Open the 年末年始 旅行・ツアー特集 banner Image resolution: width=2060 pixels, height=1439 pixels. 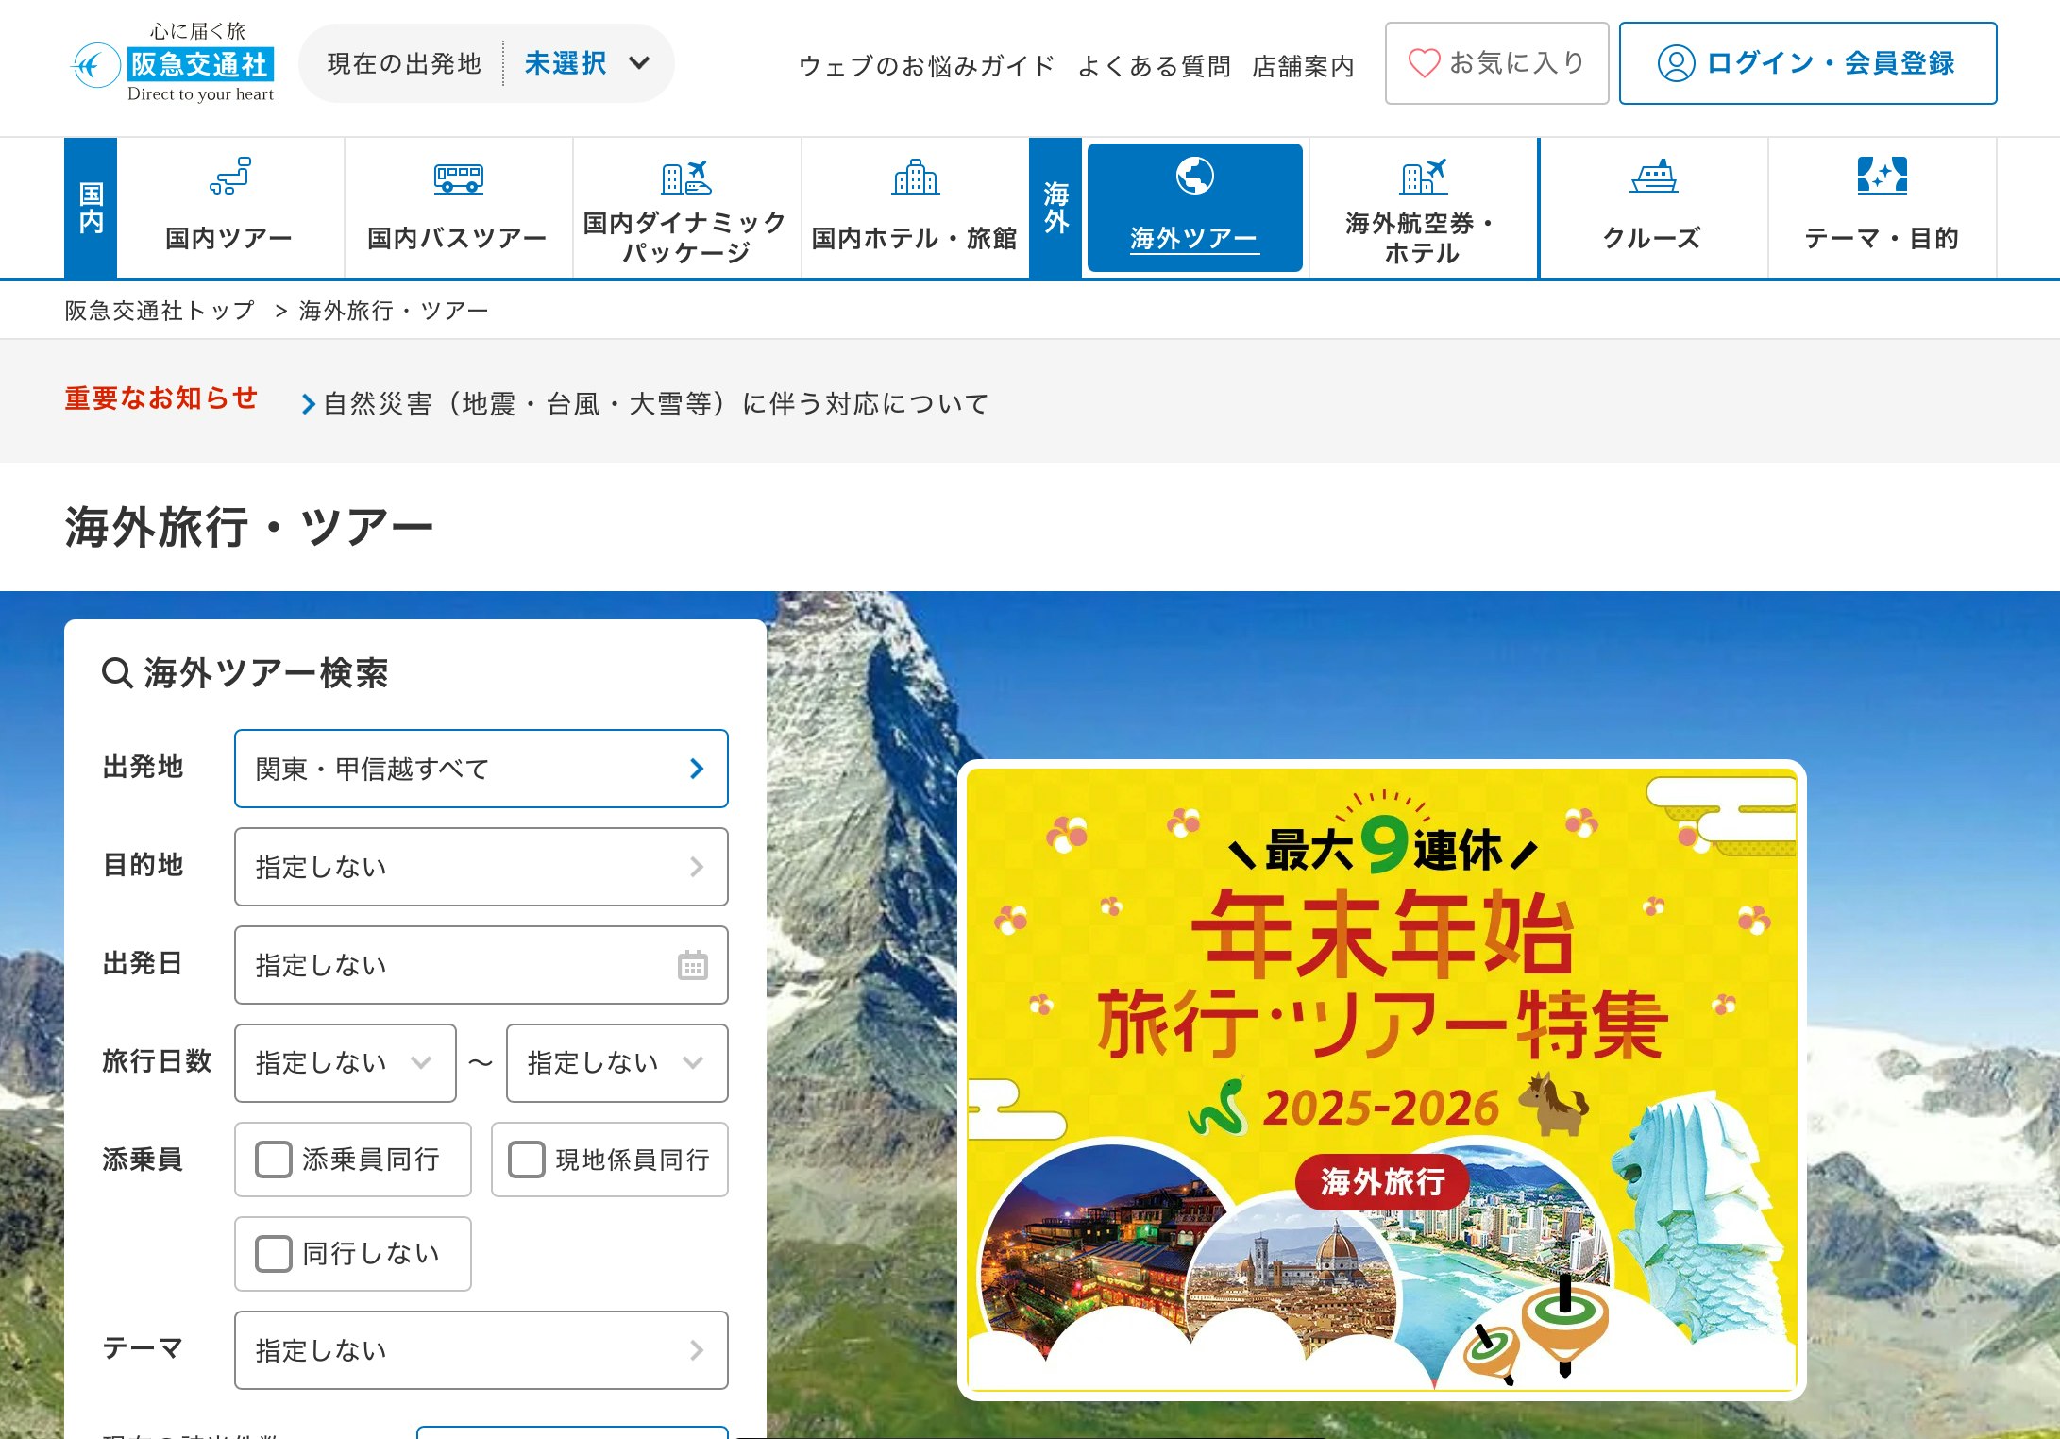pyautogui.click(x=1382, y=1079)
